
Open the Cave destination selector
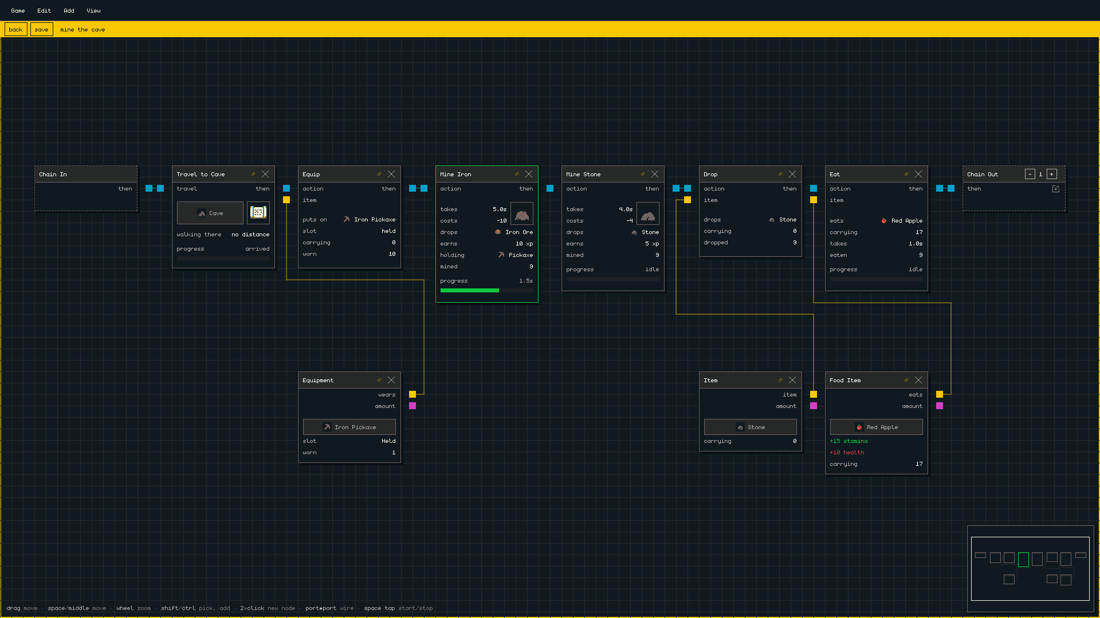210,213
